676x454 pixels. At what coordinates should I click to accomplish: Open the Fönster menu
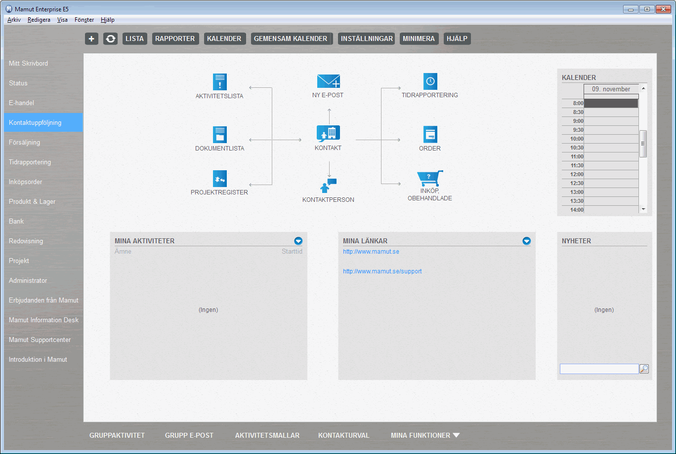(x=84, y=20)
